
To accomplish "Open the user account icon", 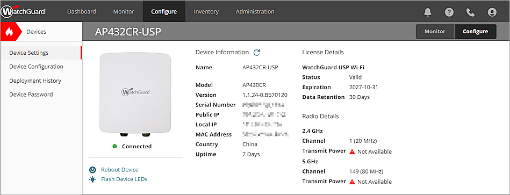I will [492, 12].
